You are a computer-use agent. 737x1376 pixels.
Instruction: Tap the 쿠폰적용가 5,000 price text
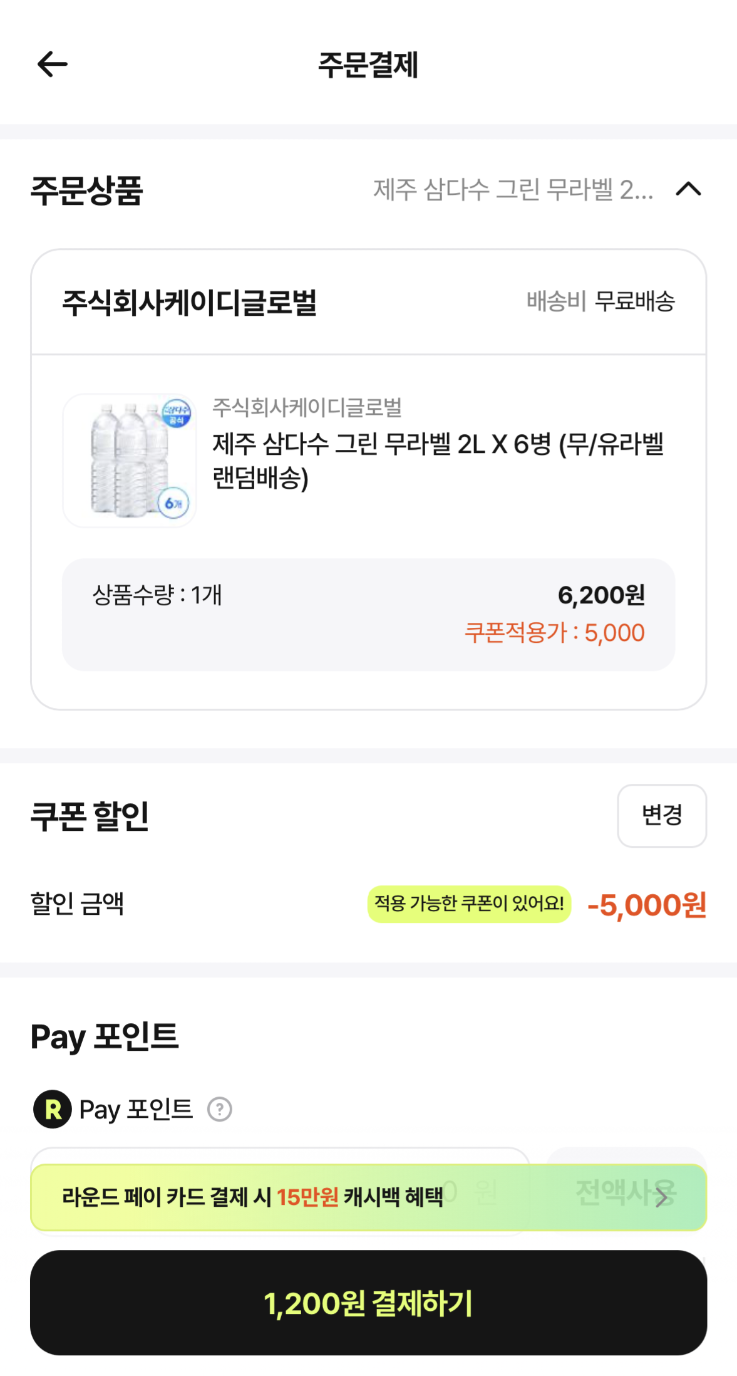pyautogui.click(x=554, y=633)
